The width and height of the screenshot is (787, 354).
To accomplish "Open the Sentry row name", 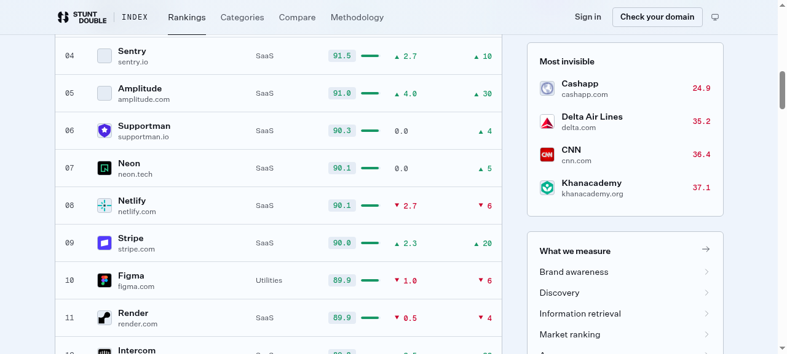I will 132,51.
